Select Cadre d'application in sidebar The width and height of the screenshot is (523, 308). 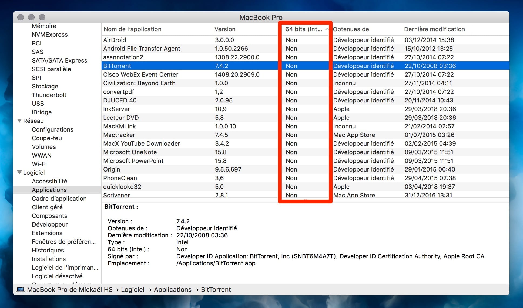(59, 199)
